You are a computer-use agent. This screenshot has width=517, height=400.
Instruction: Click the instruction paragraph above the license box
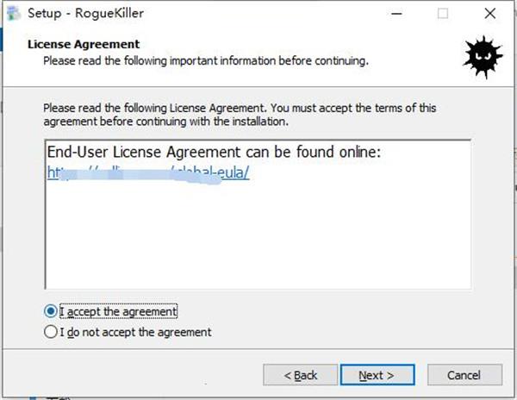pos(240,115)
